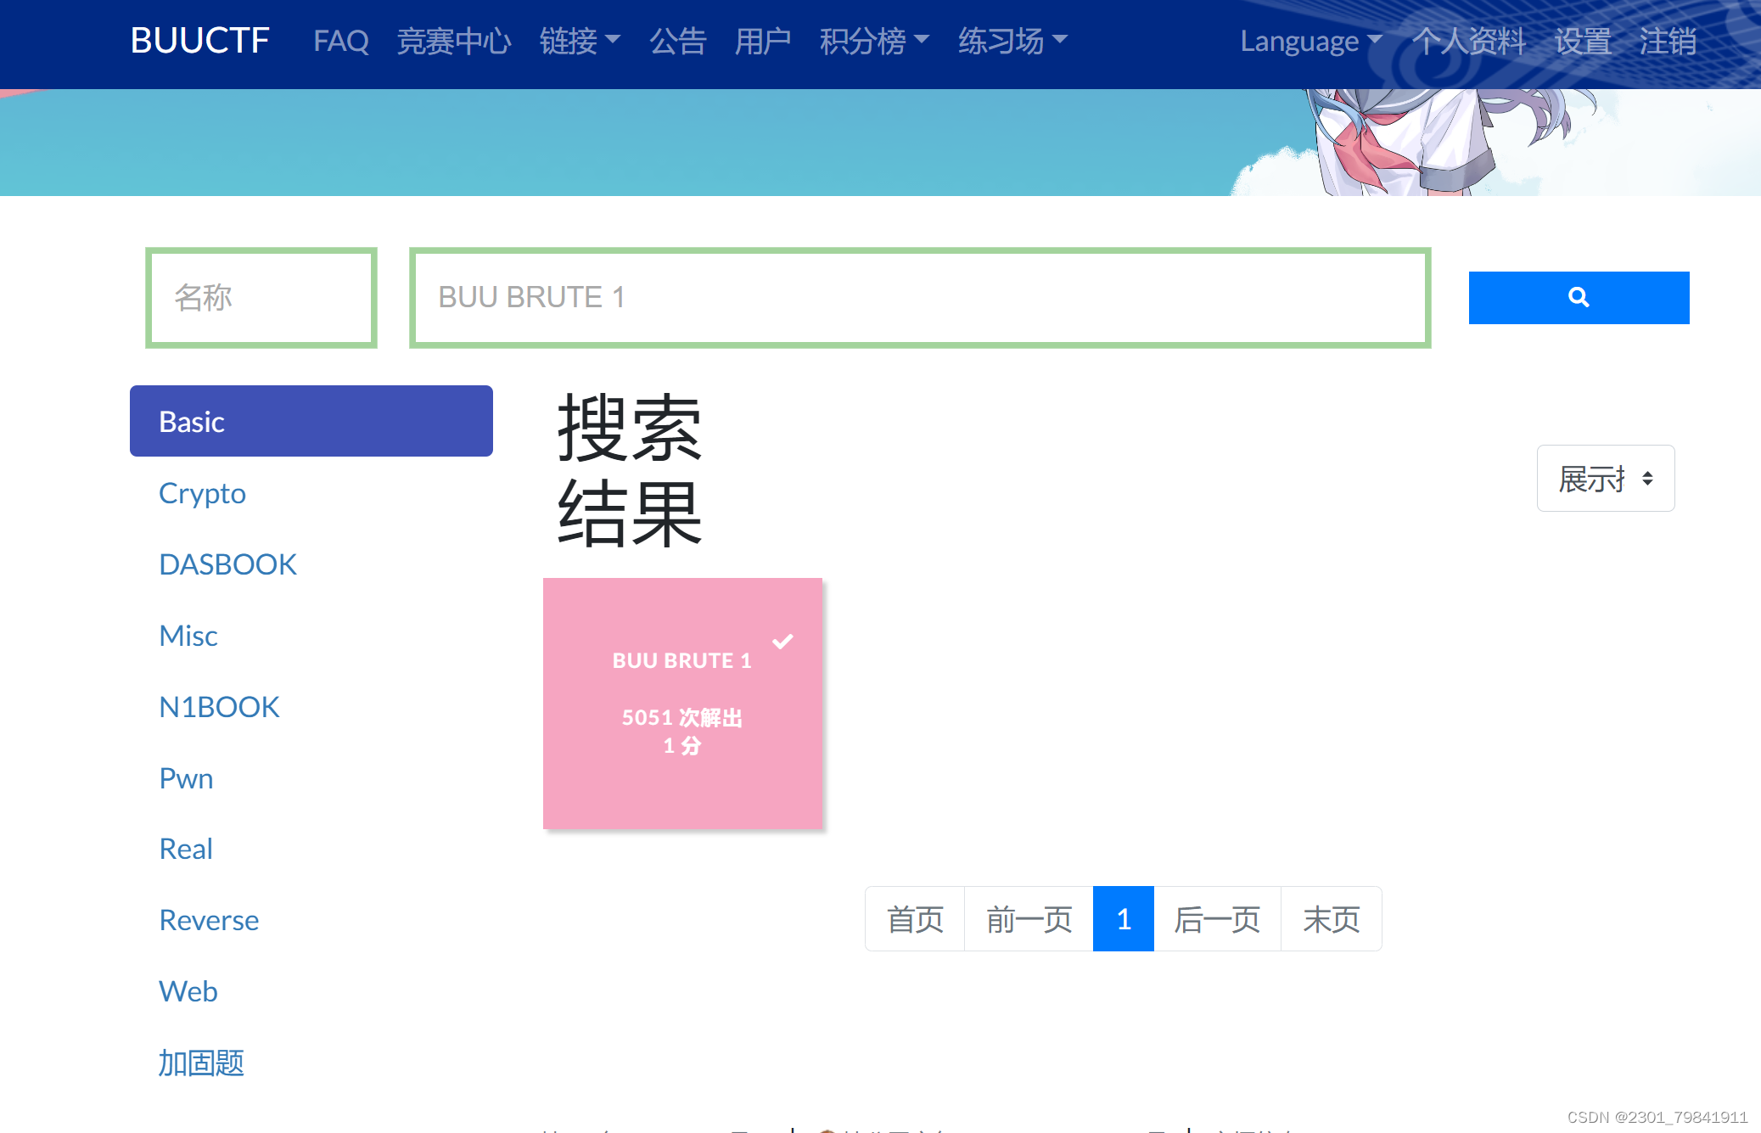1761x1133 pixels.
Task: Click 注销 to log out
Action: [x=1668, y=41]
